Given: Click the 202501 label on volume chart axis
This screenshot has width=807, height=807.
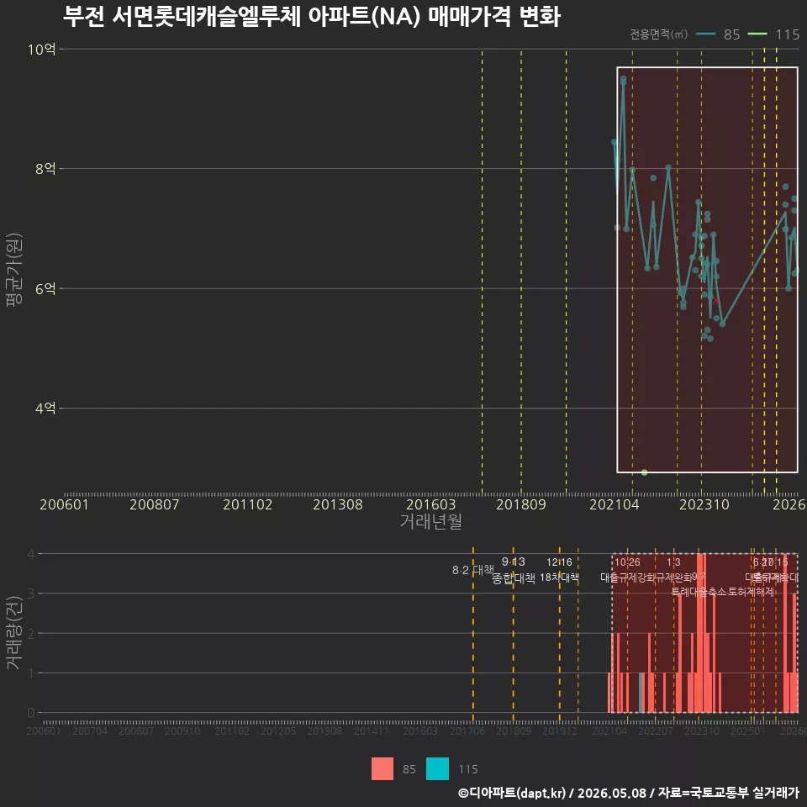Looking at the screenshot, I should click(748, 731).
